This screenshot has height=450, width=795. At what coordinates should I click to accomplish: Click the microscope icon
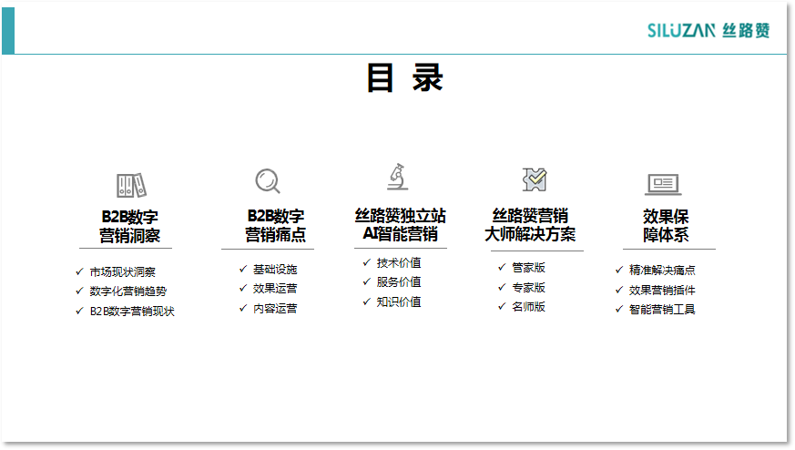(x=397, y=177)
